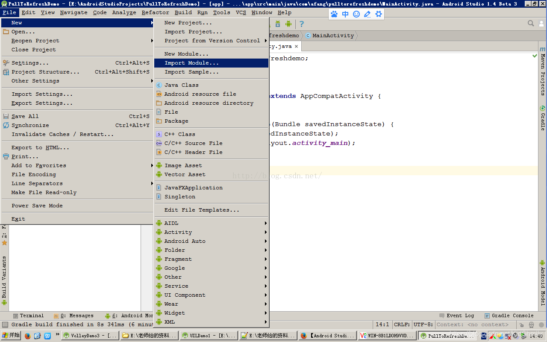This screenshot has width=547, height=342.
Task: Click the Windows Start button
Action: tap(11, 336)
